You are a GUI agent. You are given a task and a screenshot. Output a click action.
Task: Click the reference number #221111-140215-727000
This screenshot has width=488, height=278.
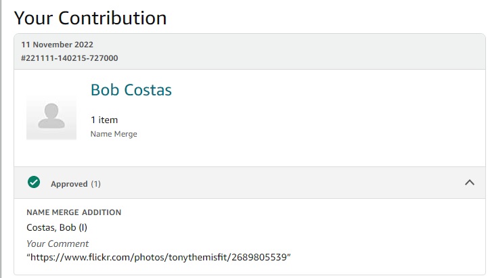point(69,58)
